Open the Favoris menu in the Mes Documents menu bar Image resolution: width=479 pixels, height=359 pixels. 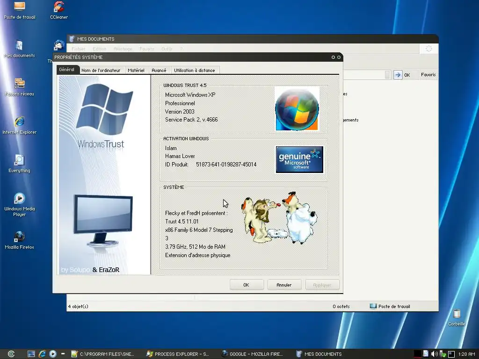coord(146,49)
